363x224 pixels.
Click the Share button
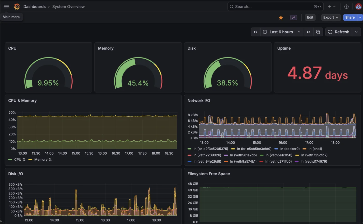[x=350, y=17]
